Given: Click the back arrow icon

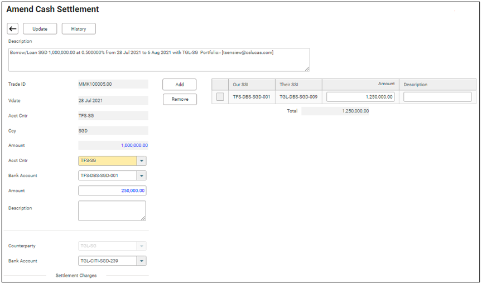Looking at the screenshot, I should 13,29.
